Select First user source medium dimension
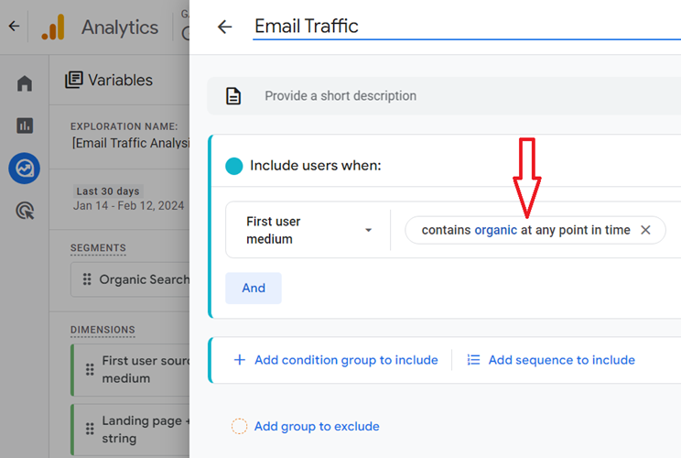Viewport: 681px width, 458px height. (130, 370)
